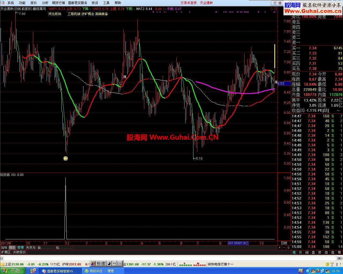Click the 涨 marker near the right price axis

pos(276,82)
